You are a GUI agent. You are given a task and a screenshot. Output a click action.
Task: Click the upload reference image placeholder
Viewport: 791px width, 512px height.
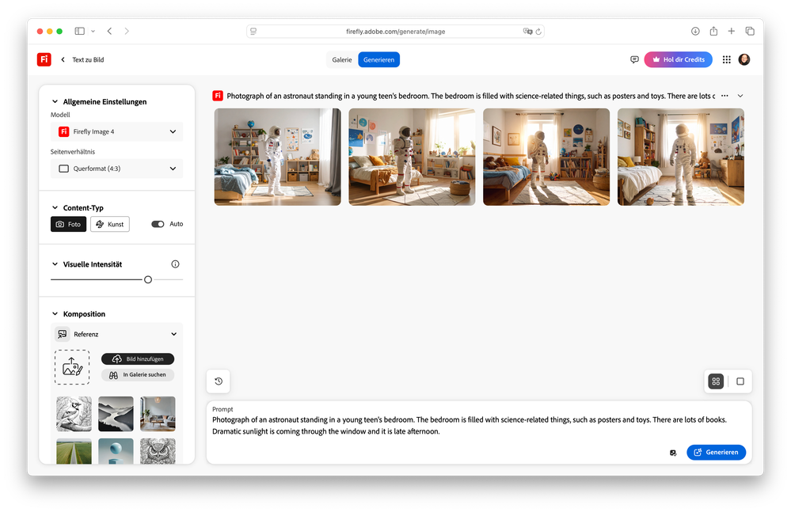[72, 367]
